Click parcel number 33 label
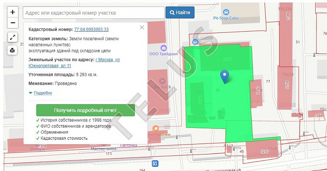Image resolution: width=327 pixels, height=171 pixels. 218,90
